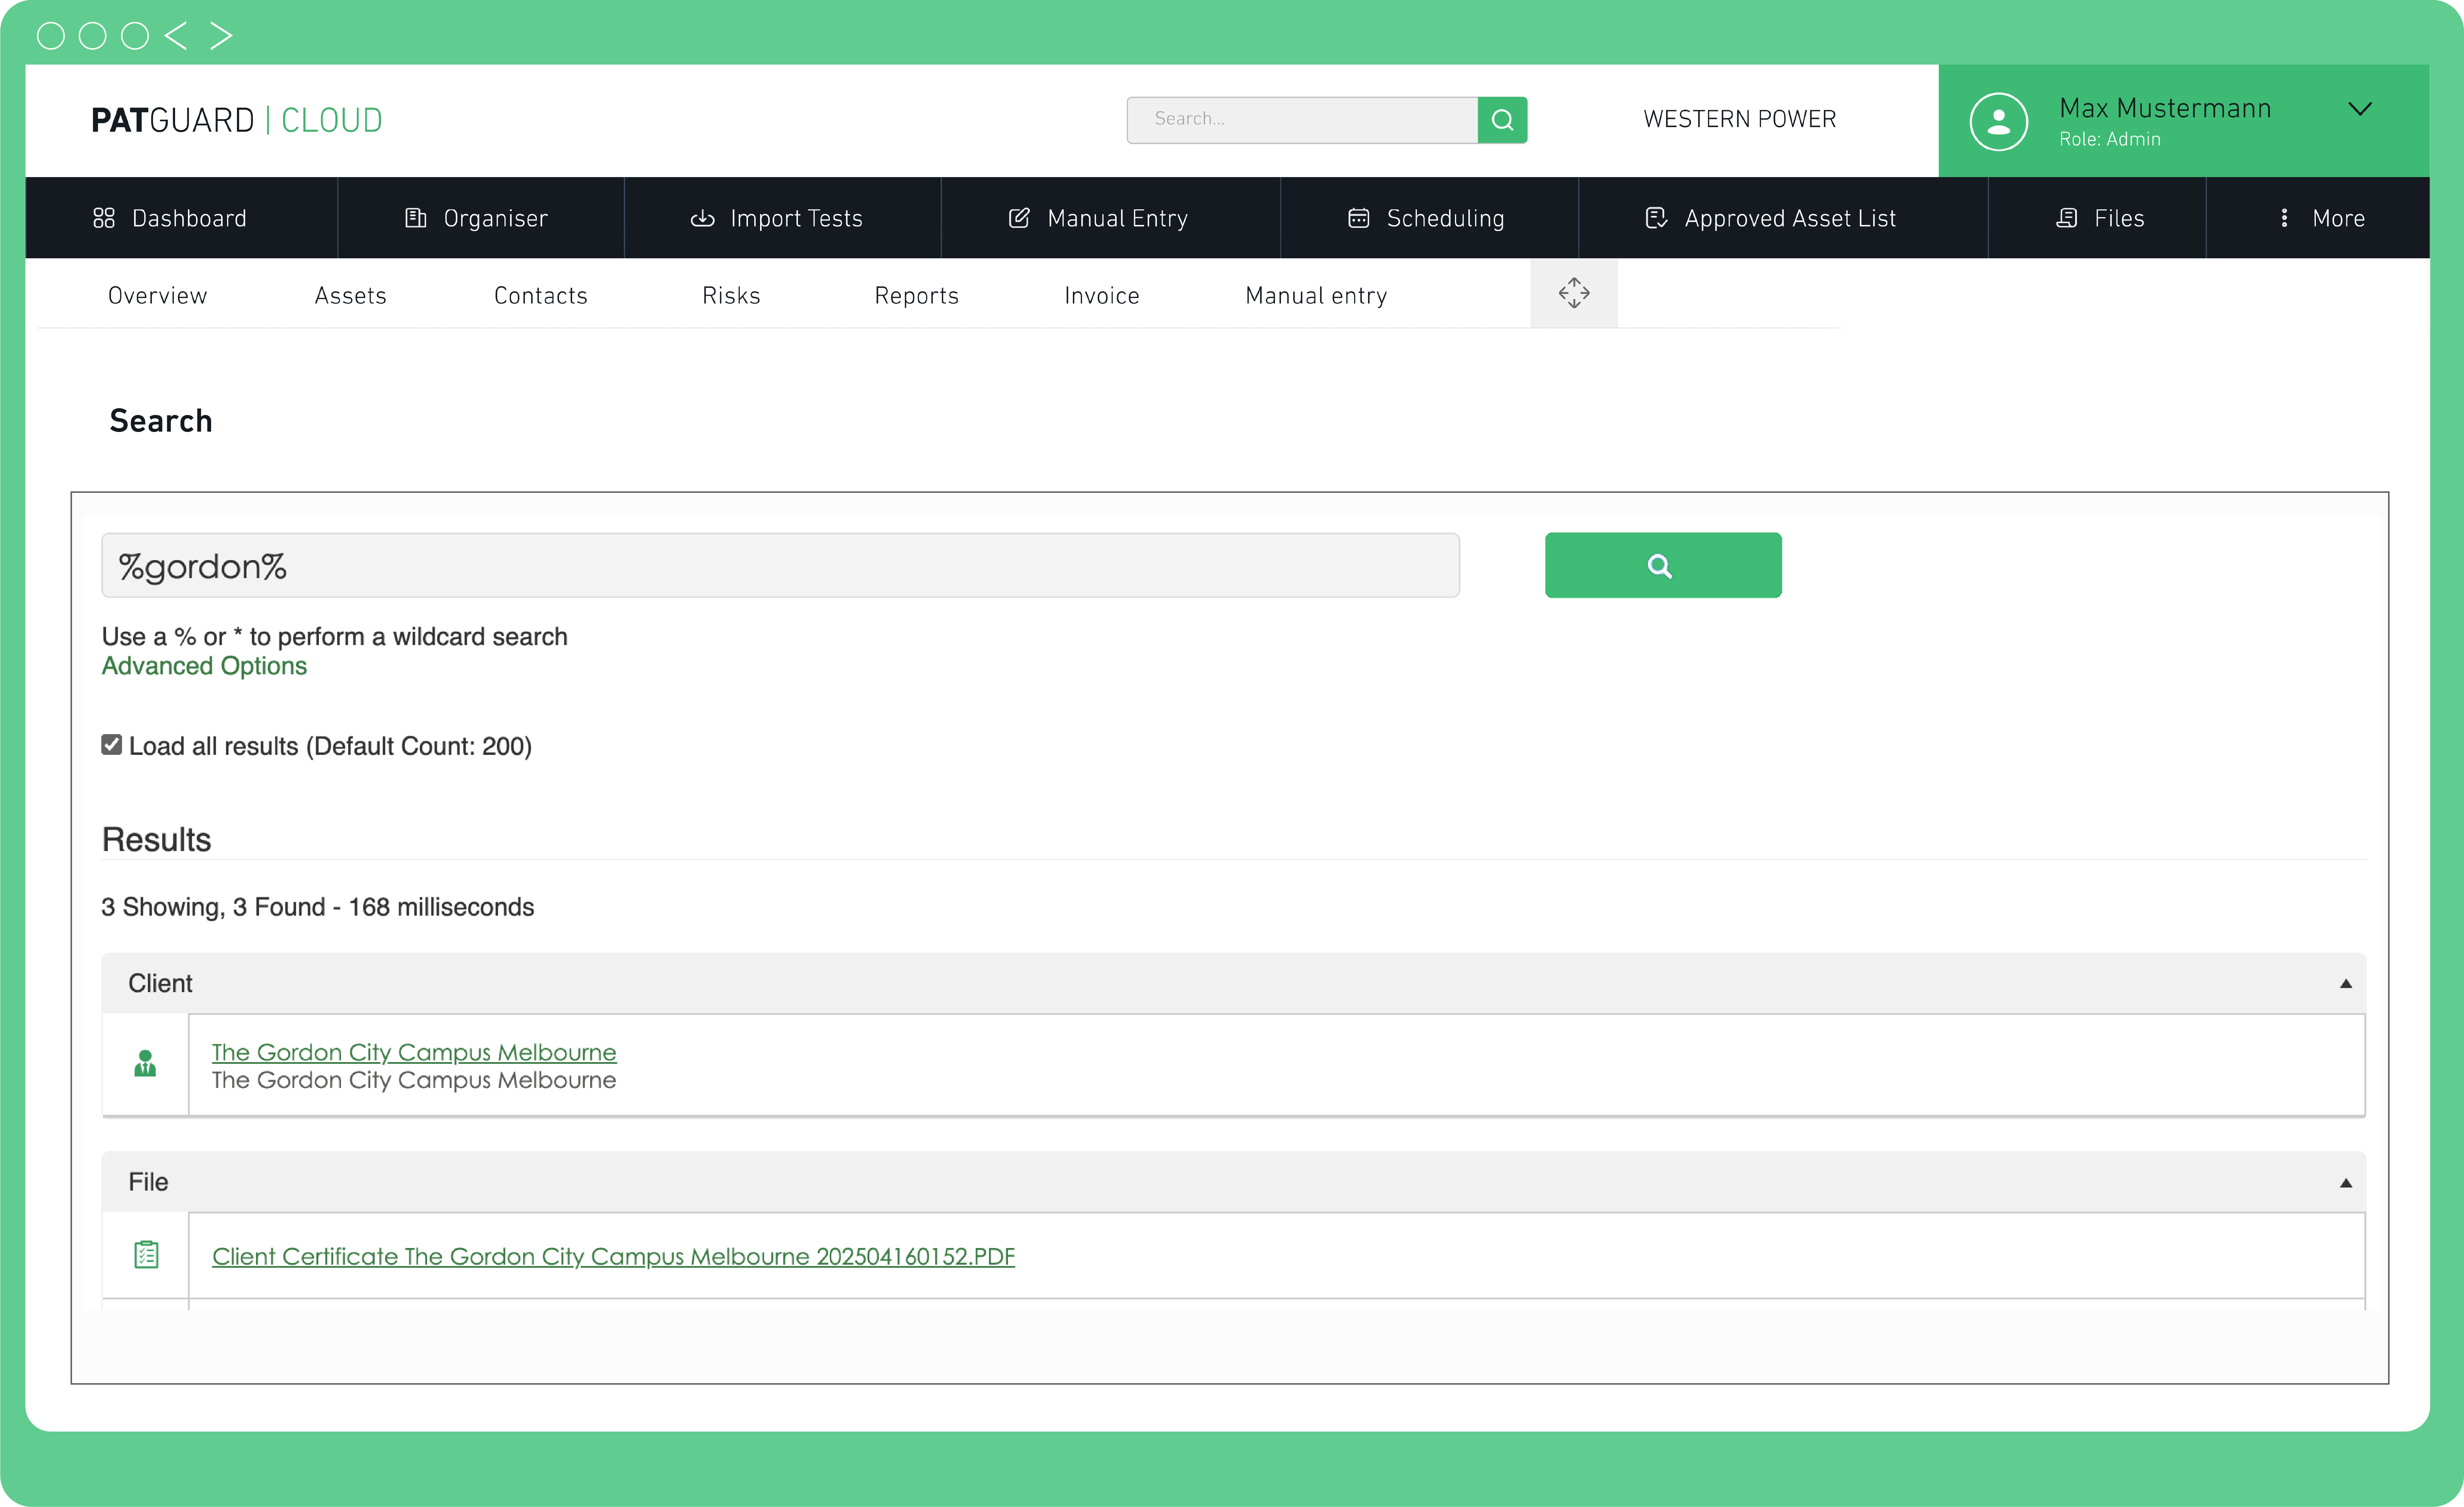Viewport: 2464px width, 1507px height.
Task: Open the Advanced Options link
Action: tap(204, 666)
